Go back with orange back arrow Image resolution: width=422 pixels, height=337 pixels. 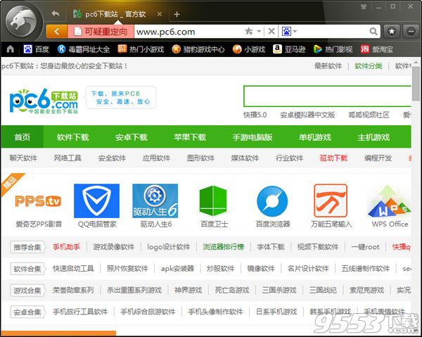pos(57,32)
